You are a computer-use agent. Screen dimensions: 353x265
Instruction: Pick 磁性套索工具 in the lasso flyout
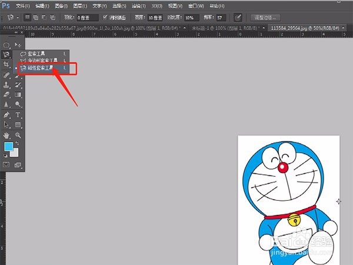tap(41, 68)
